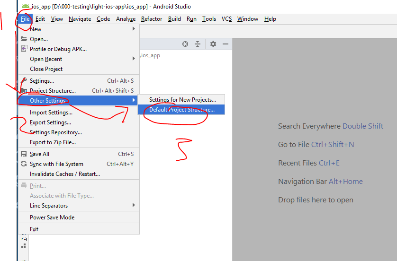Expand the Line Separators submenu arrow

click(x=134, y=205)
